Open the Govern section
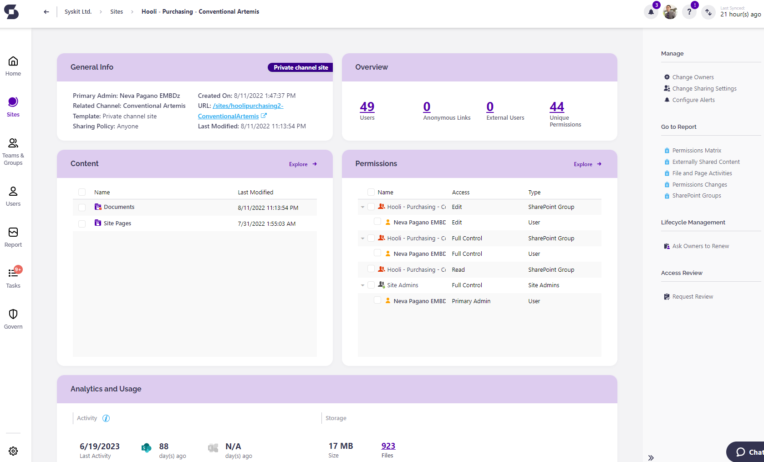Image resolution: width=764 pixels, height=462 pixels. click(x=13, y=319)
